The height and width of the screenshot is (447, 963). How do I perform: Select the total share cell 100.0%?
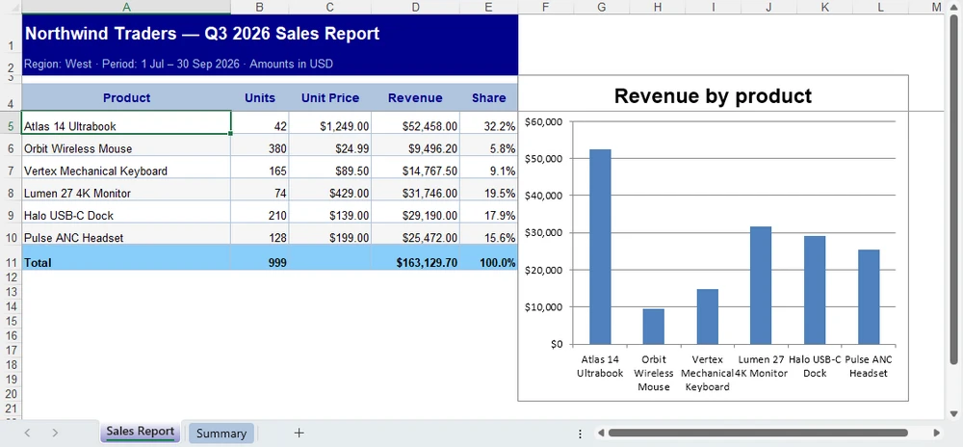(489, 257)
